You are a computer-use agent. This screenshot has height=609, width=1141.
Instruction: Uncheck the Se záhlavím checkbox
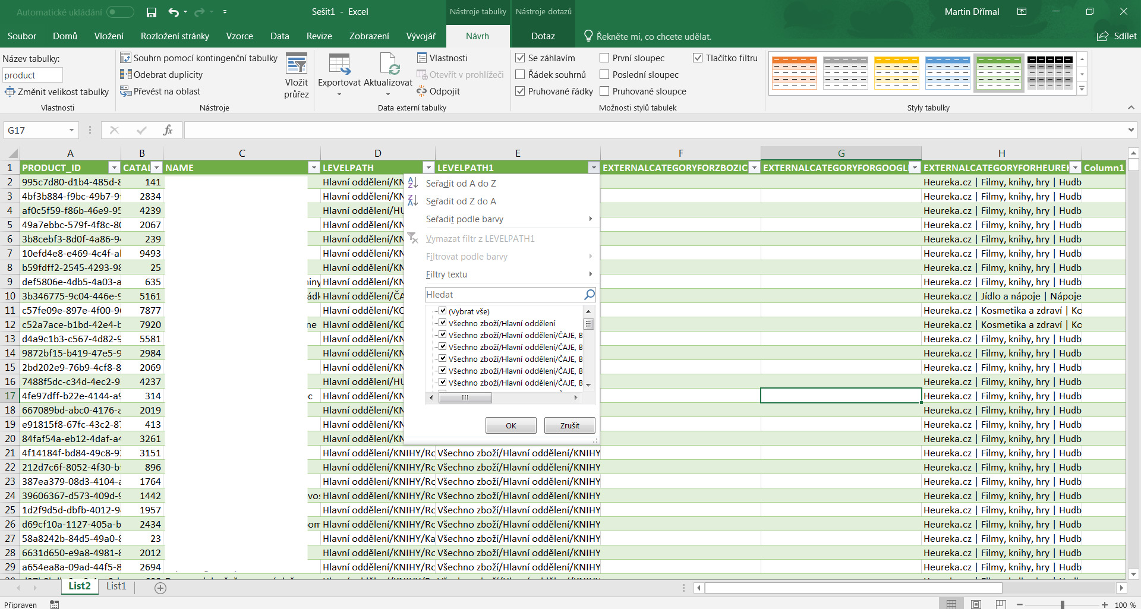coord(521,58)
